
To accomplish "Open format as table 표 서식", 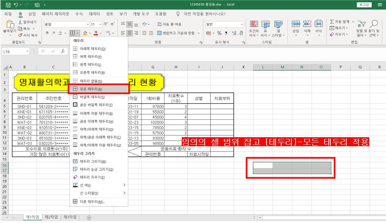I will coord(265,29).
